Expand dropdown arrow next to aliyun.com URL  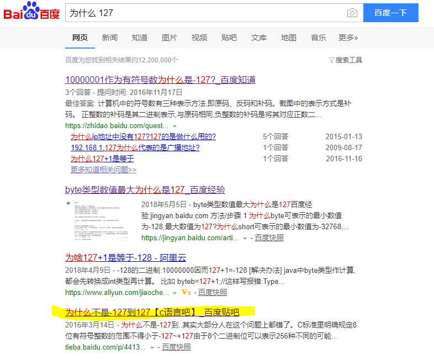coord(174,293)
